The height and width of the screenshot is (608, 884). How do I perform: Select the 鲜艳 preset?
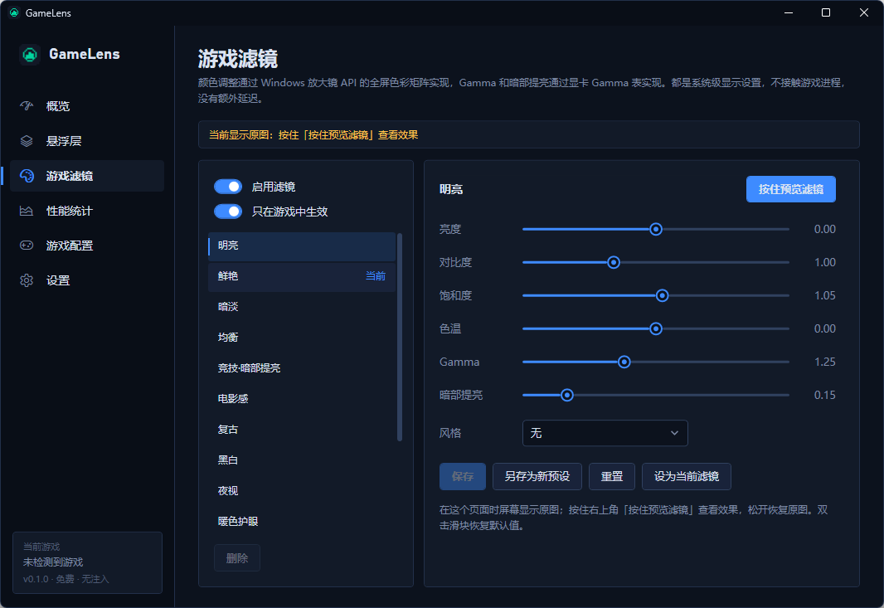(x=302, y=276)
